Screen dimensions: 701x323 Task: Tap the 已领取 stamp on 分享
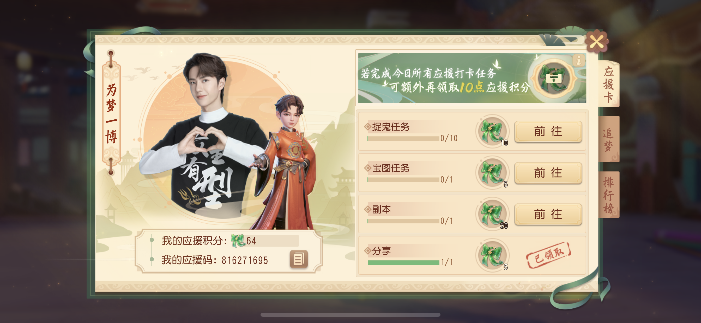click(x=549, y=255)
